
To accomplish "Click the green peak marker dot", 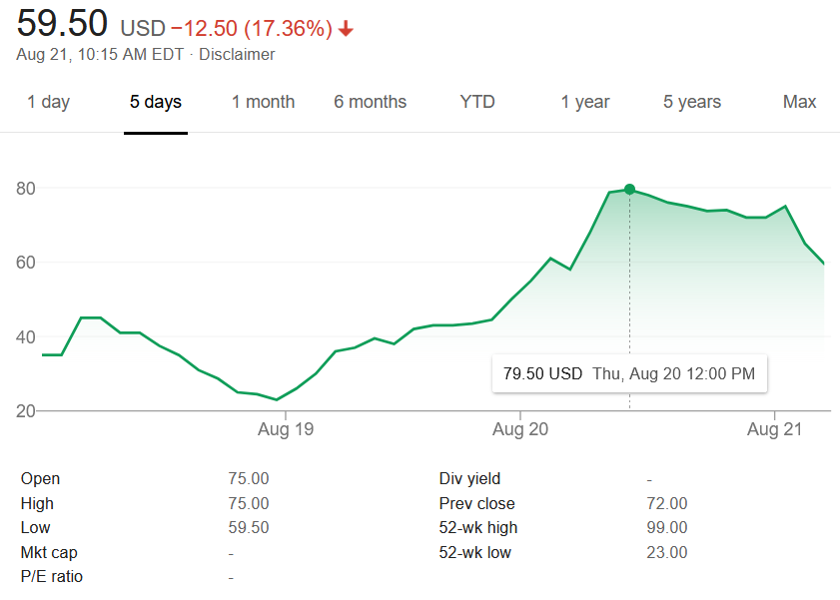I will 629,189.
